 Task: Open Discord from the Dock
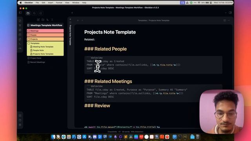click(x=95, y=137)
